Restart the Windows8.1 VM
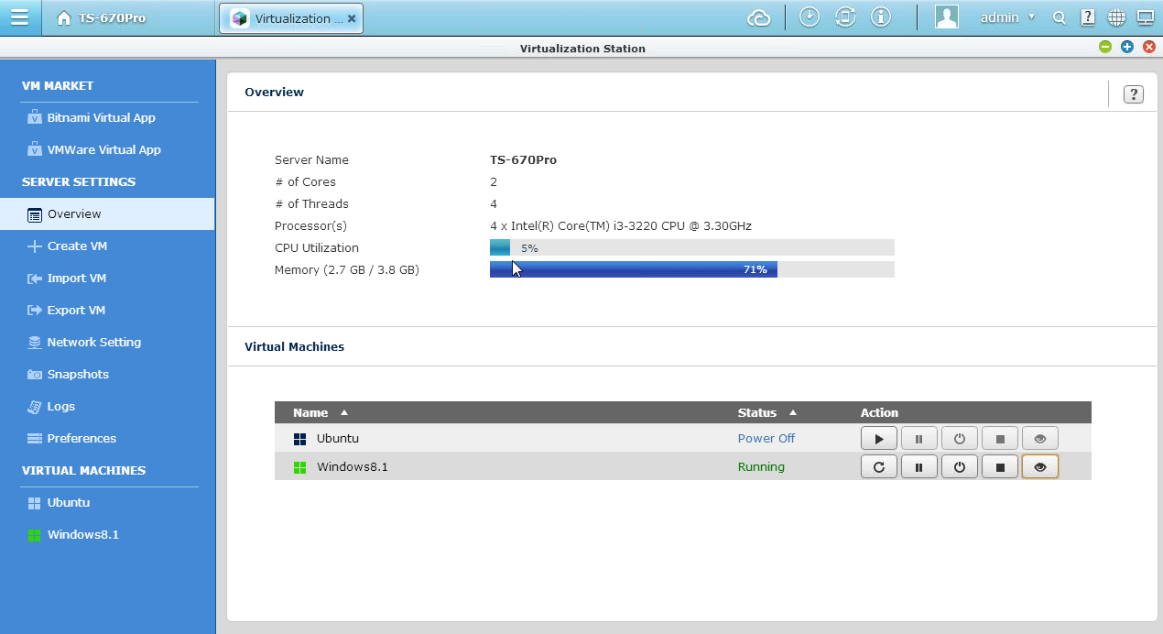The image size is (1163, 634). point(879,467)
